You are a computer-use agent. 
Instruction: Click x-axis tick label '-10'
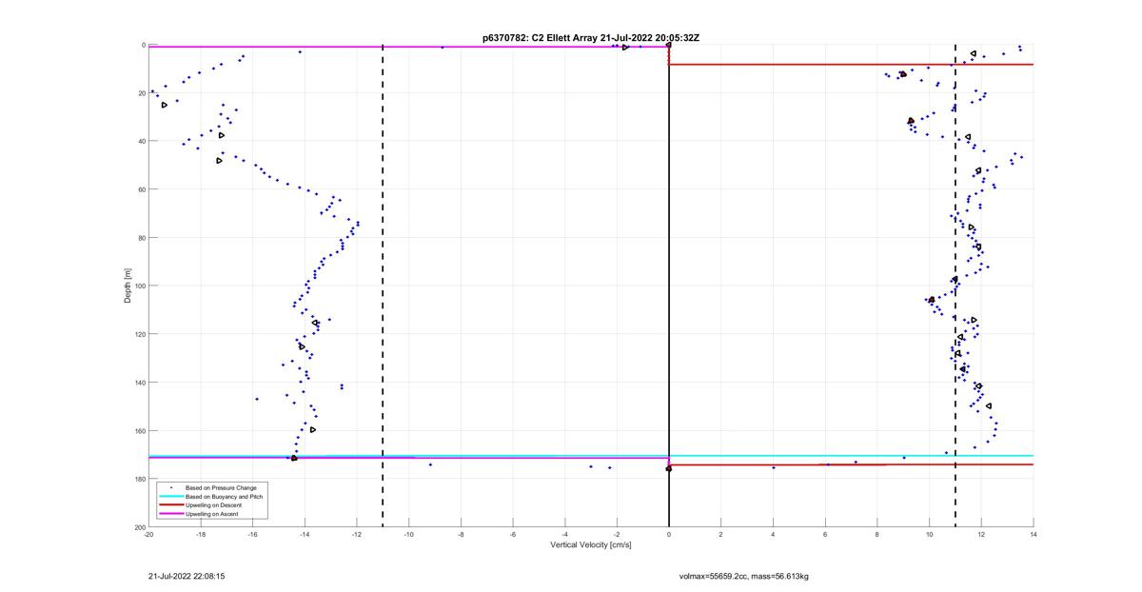[x=409, y=535]
